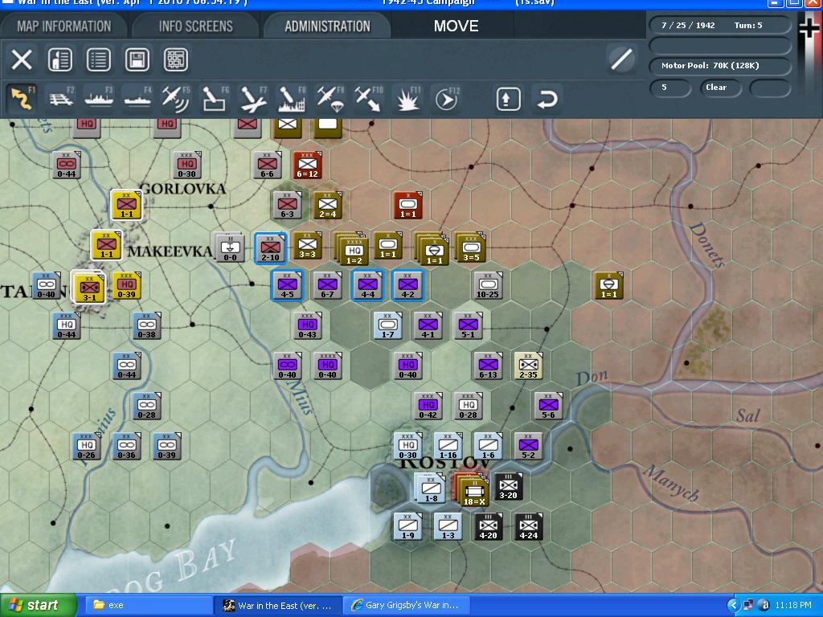823x617 pixels.
Task: Select the yellow 3-1 counter stack
Action: click(88, 288)
